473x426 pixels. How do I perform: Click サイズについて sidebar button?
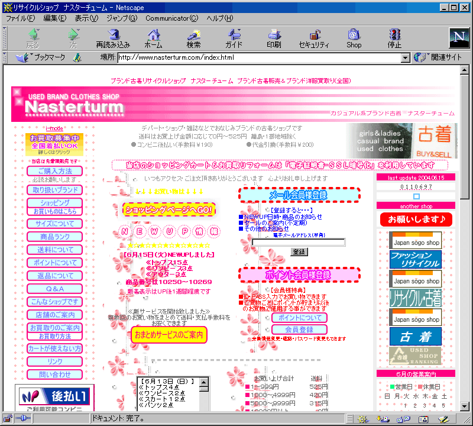[x=54, y=224]
